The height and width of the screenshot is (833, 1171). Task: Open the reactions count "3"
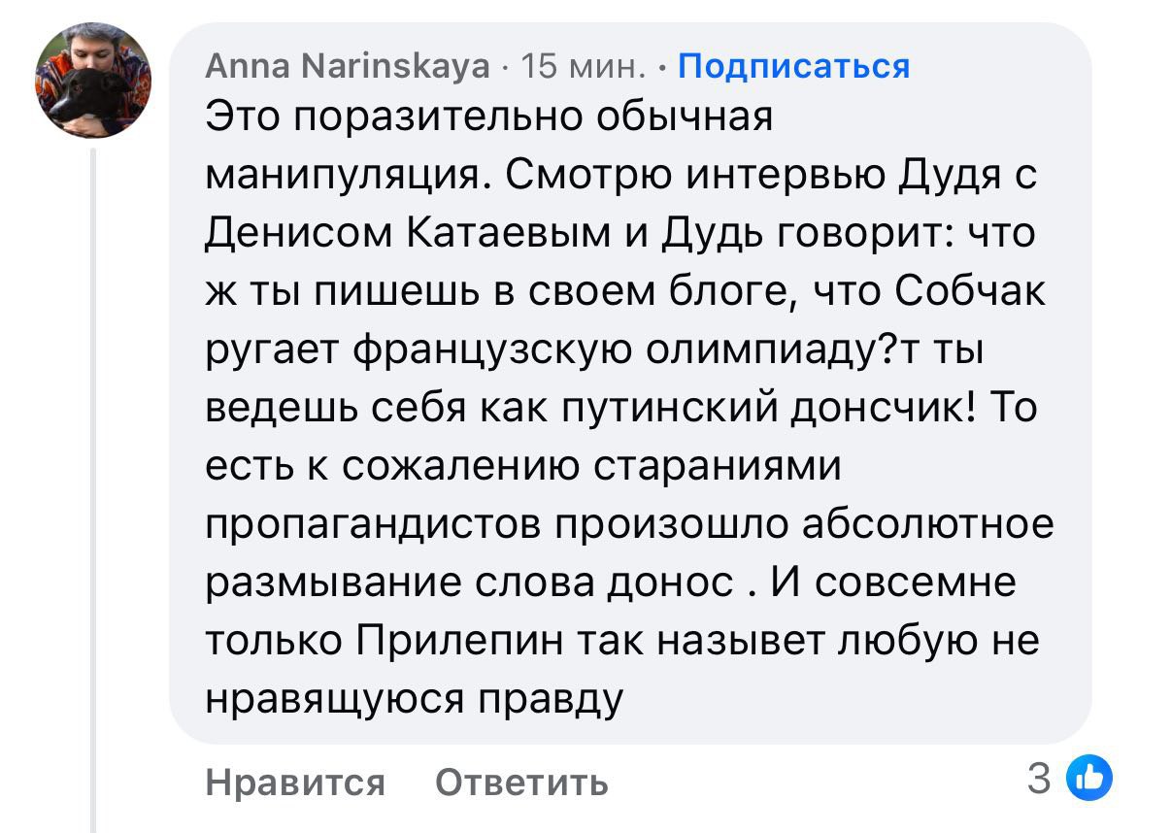click(1038, 779)
